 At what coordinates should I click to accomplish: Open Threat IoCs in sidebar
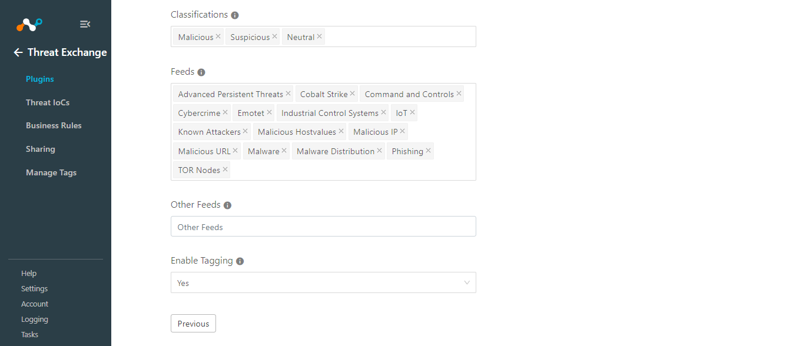coord(48,102)
